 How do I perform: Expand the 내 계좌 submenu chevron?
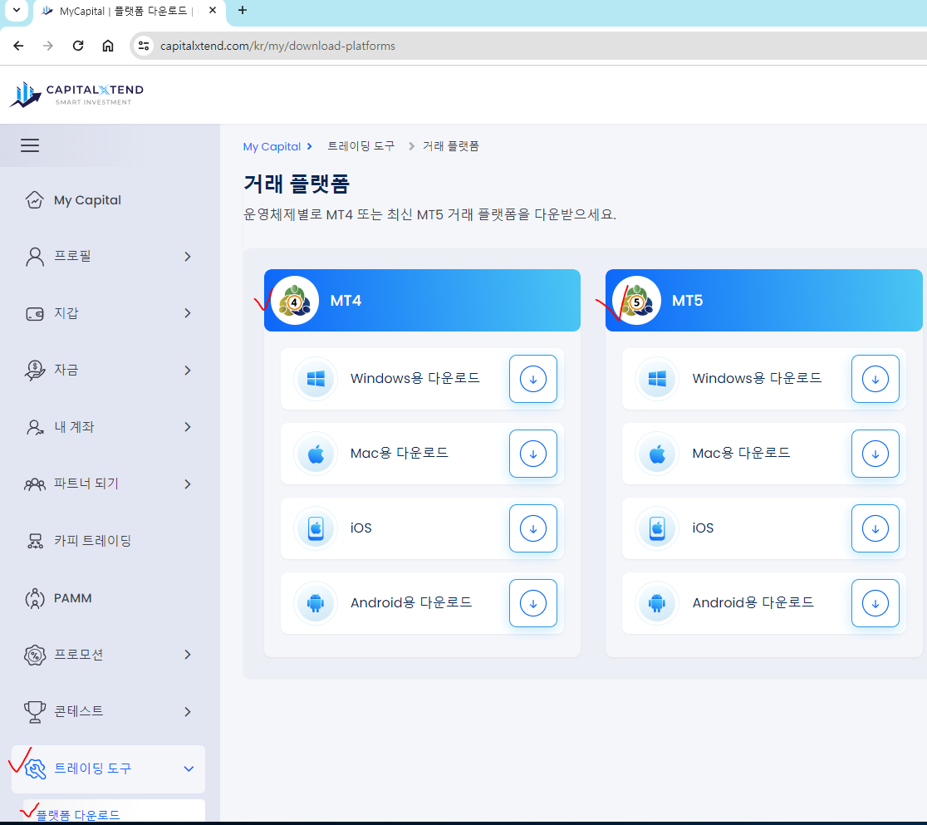click(x=188, y=427)
